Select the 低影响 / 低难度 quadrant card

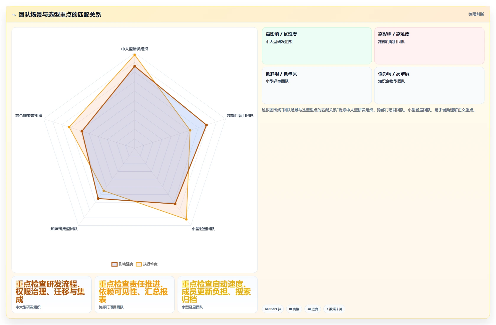(317, 85)
